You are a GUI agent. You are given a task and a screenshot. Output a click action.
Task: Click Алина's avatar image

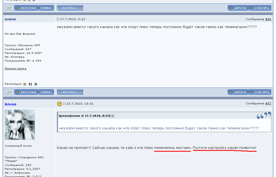pyautogui.click(x=20, y=125)
